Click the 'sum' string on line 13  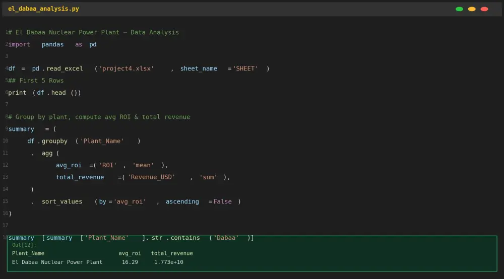pos(208,177)
